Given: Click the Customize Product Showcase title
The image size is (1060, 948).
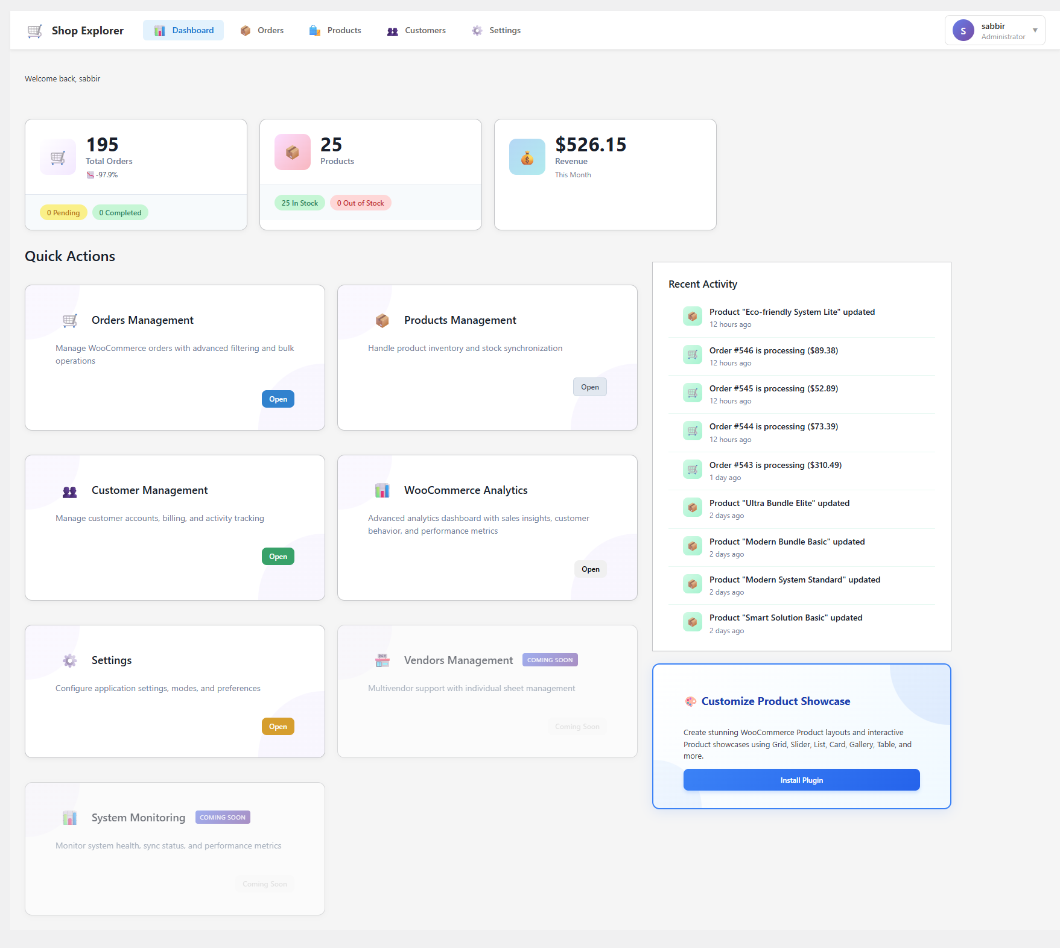Looking at the screenshot, I should (776, 701).
